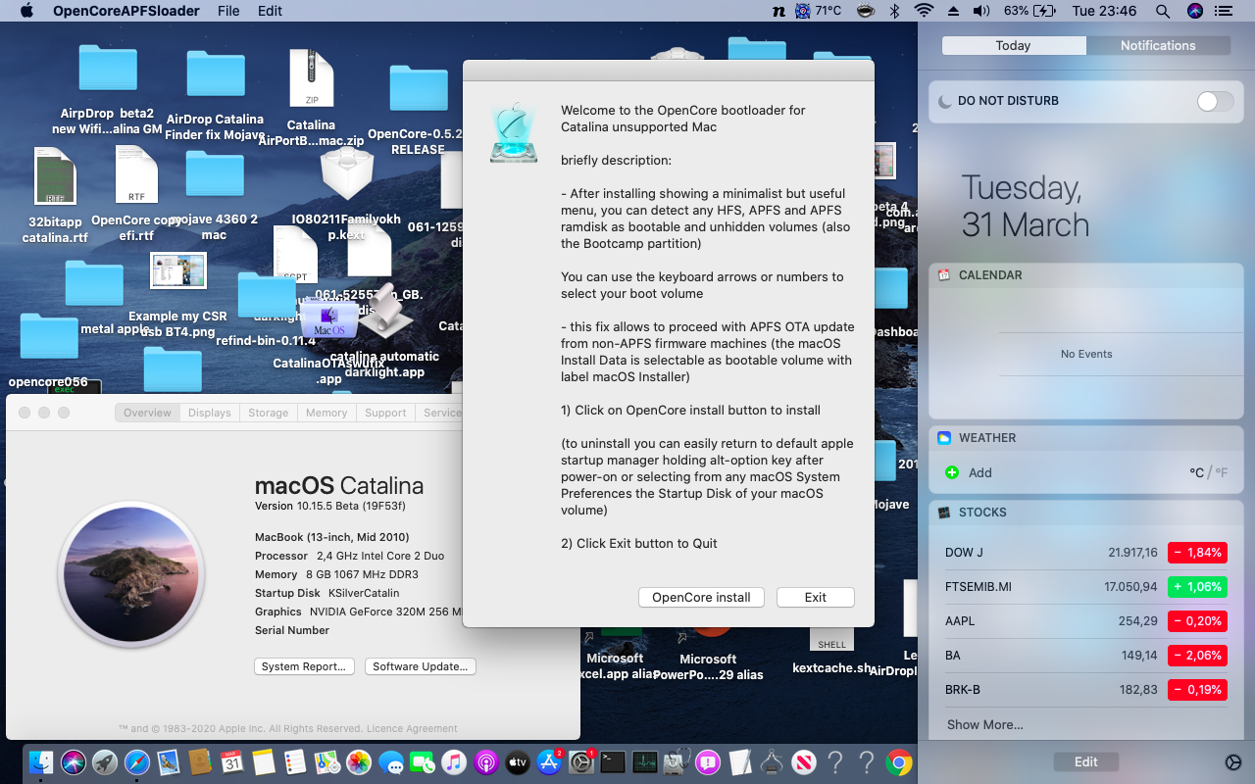
Task: Click the Bluetooth menu bar icon
Action: click(x=893, y=11)
